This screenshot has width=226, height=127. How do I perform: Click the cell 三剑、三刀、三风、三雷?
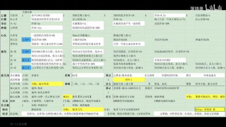(x=86, y=84)
